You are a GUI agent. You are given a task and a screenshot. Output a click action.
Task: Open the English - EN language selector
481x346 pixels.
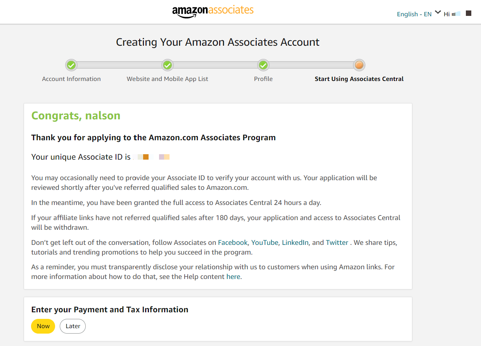click(414, 14)
